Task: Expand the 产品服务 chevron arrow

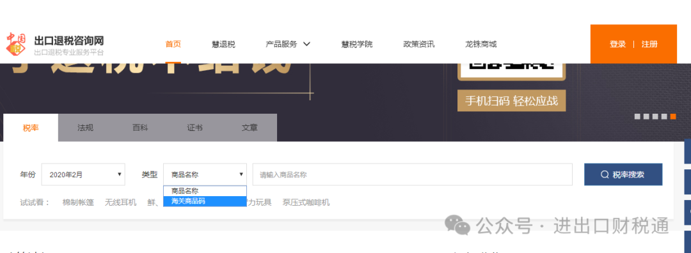Action: click(x=307, y=44)
